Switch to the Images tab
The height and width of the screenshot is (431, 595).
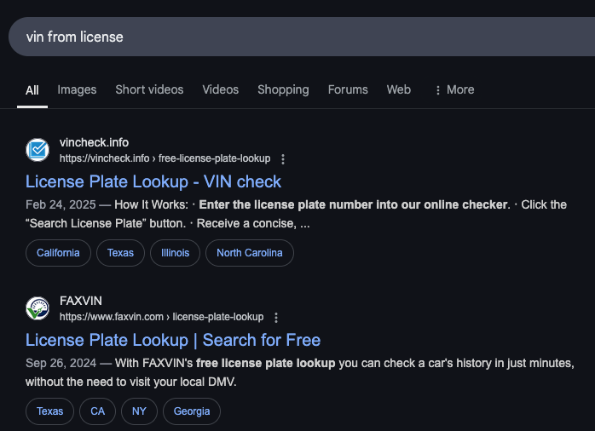(77, 89)
